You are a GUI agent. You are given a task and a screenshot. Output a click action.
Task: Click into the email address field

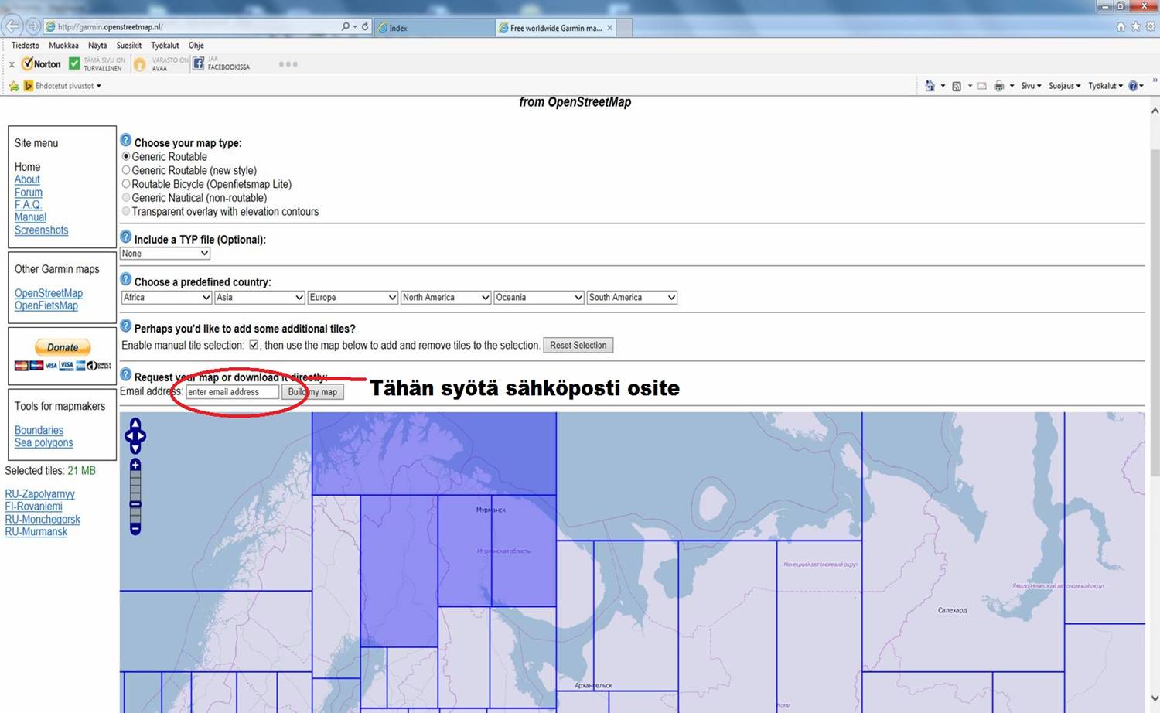click(232, 392)
